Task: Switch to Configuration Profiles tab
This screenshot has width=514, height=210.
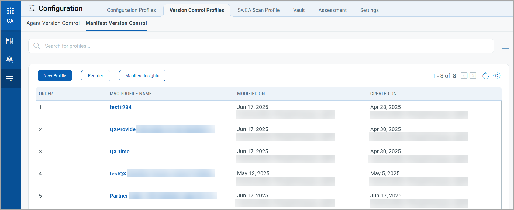Action: tap(131, 10)
